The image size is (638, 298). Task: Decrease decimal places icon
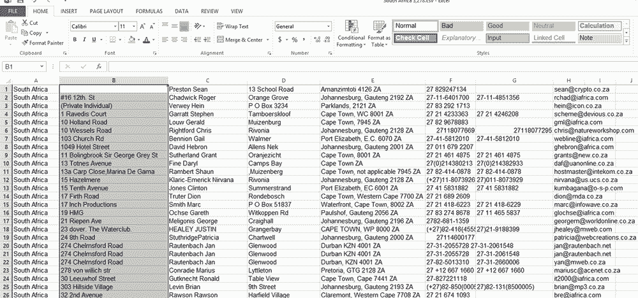pyautogui.click(x=326, y=39)
